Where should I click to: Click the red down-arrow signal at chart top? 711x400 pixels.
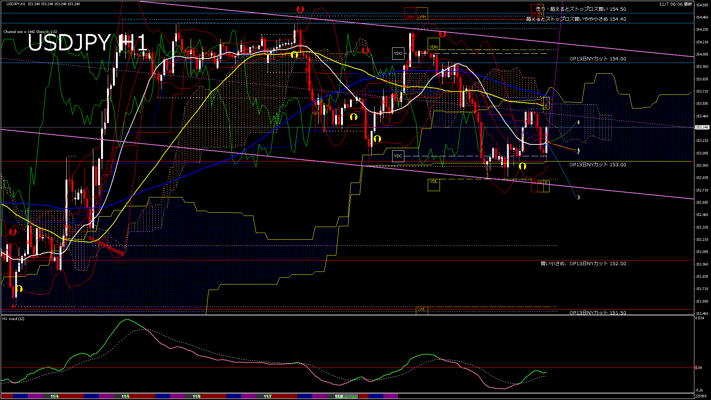coord(300,9)
